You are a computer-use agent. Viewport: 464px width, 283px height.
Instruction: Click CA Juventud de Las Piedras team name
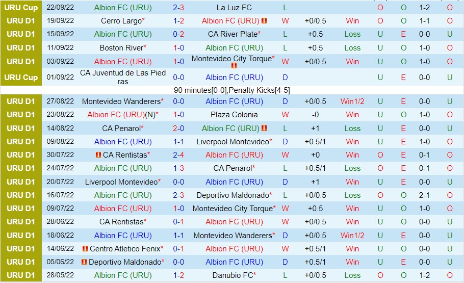[x=123, y=78]
